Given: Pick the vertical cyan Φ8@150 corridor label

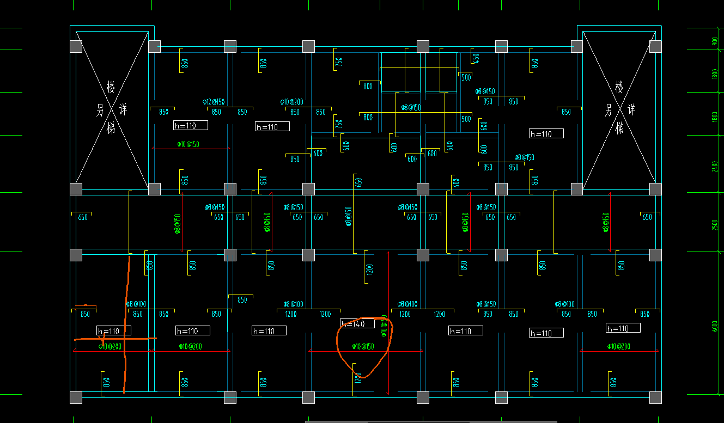Looking at the screenshot, I should point(349,216).
